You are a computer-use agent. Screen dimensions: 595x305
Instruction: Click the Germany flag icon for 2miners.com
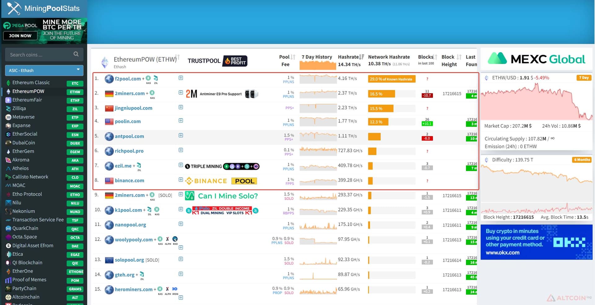point(109,94)
